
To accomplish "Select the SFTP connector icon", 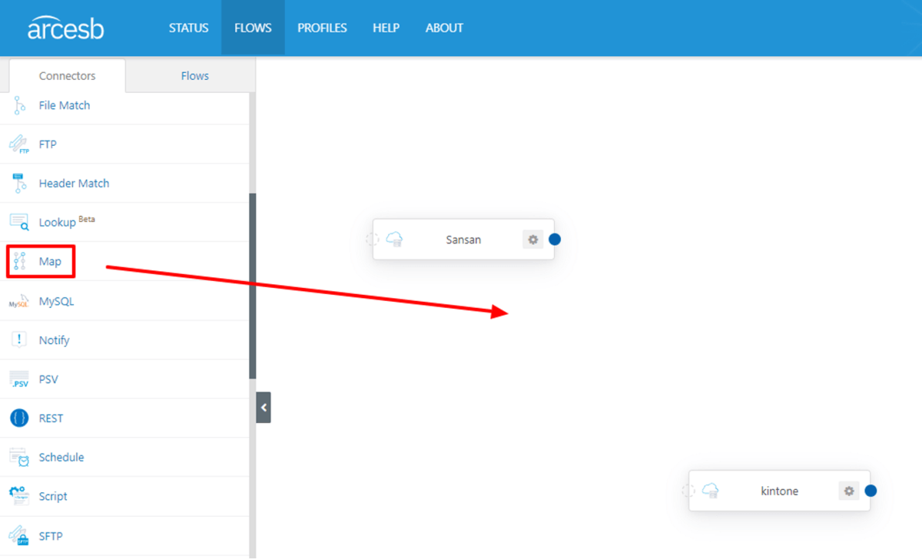I will pyautogui.click(x=19, y=536).
